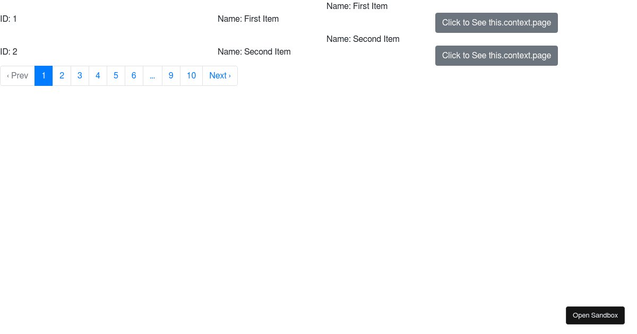
Task: Click the ellipsis in the pagination bar
Action: coord(152,75)
